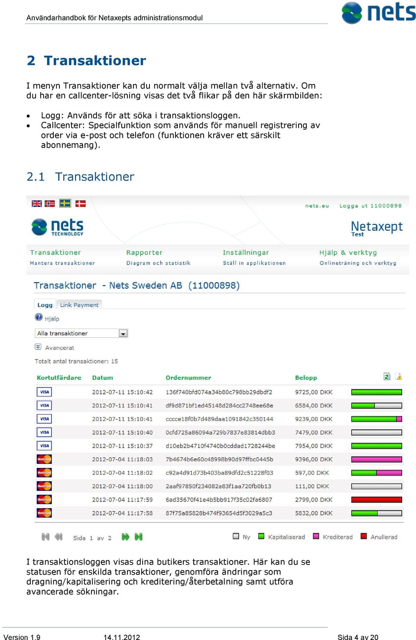The width and height of the screenshot is (416, 640).
Task: Open the Hjälp & verktyg main menu
Action: pos(348,252)
